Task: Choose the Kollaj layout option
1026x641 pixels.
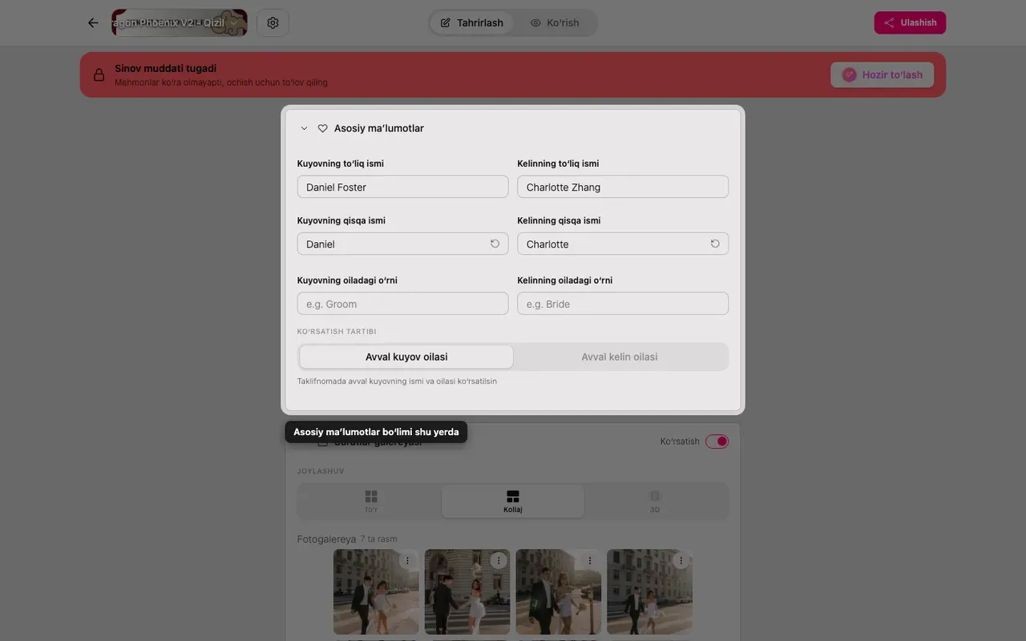Action: click(x=513, y=502)
